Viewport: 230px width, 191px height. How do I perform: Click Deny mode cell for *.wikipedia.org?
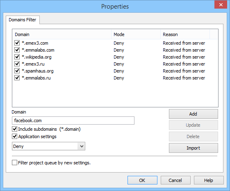pyautogui.click(x=119, y=57)
